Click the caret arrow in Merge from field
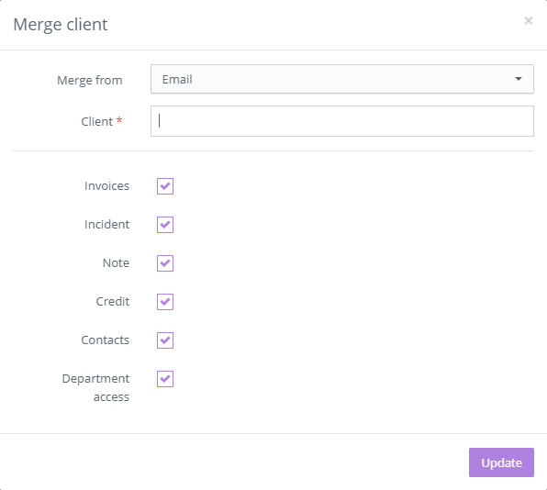Image resolution: width=547 pixels, height=490 pixels. pos(519,79)
